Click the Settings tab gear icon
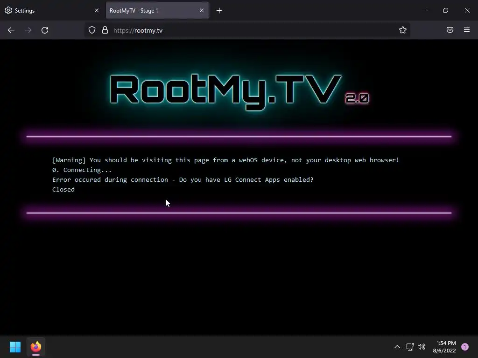478x358 pixels. pos(8,10)
